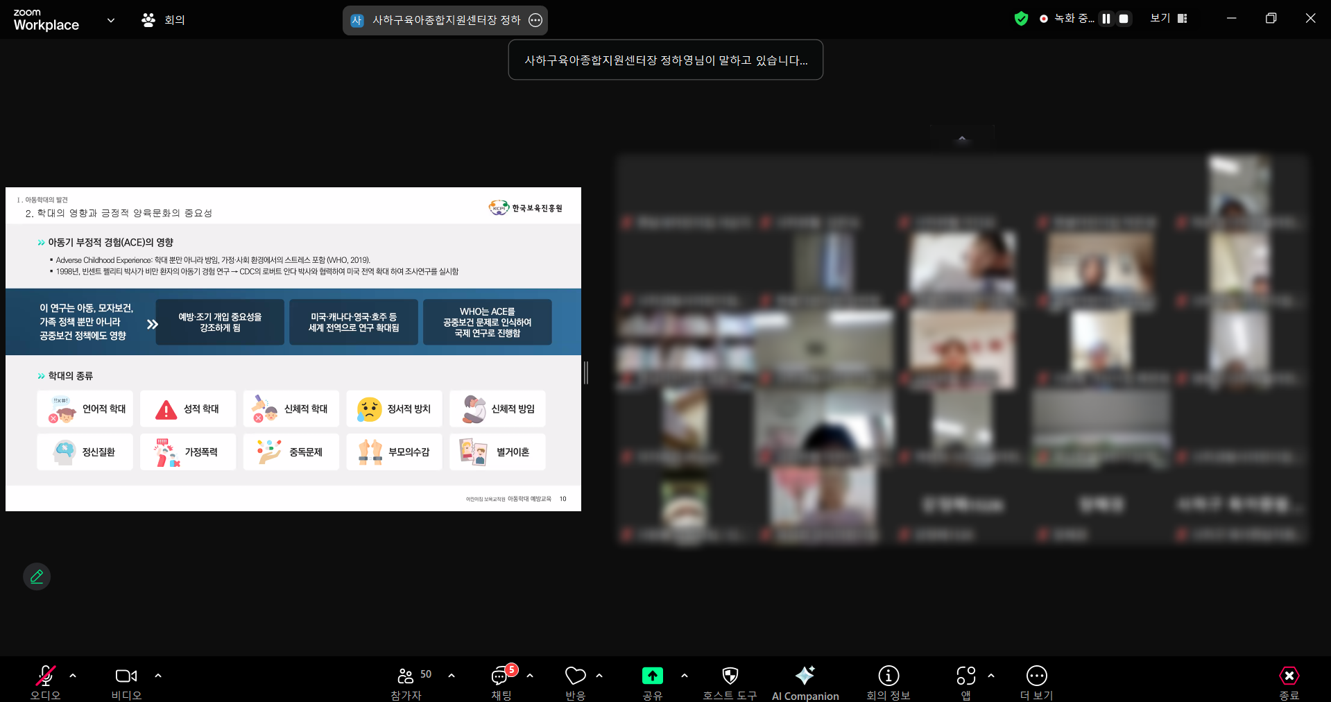
Task: Open the 보기 view menu
Action: click(x=1169, y=19)
